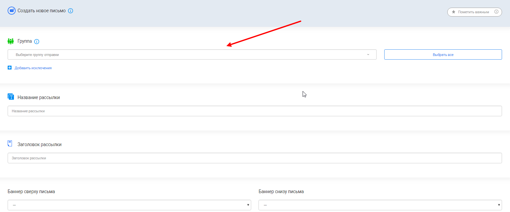Expand the Баннер снизу письма select box
510x212 pixels.
(380, 205)
